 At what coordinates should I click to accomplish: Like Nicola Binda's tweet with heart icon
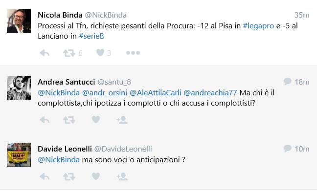pos(100,52)
